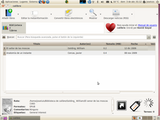Image resolution: width=160 pixels, height=120 pixels.
Task: Expand the Añadir libros dropdown arrow
Action: click(18, 14)
